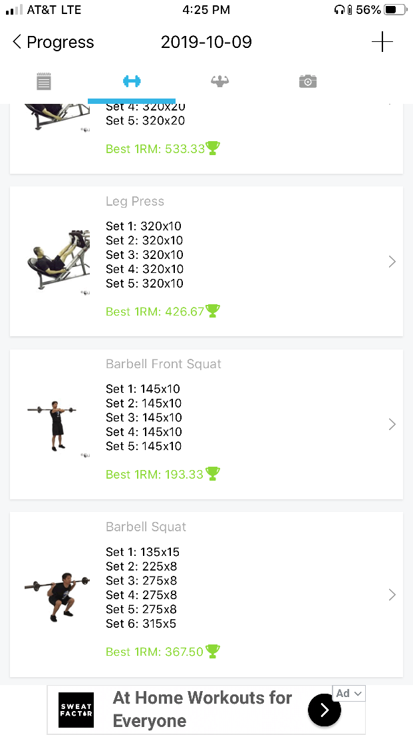Tap the ad arrow button

click(325, 710)
